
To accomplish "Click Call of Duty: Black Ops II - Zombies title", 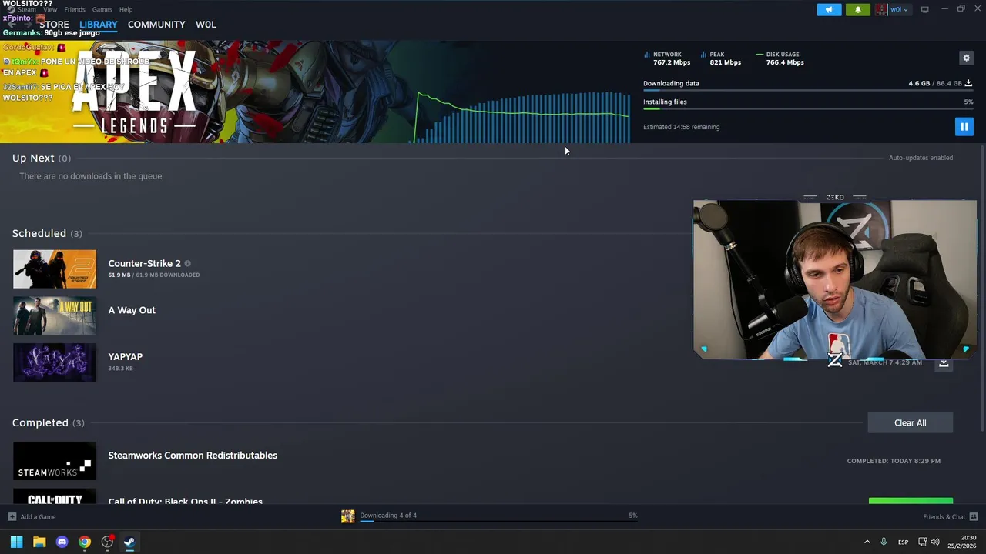I will click(x=185, y=501).
